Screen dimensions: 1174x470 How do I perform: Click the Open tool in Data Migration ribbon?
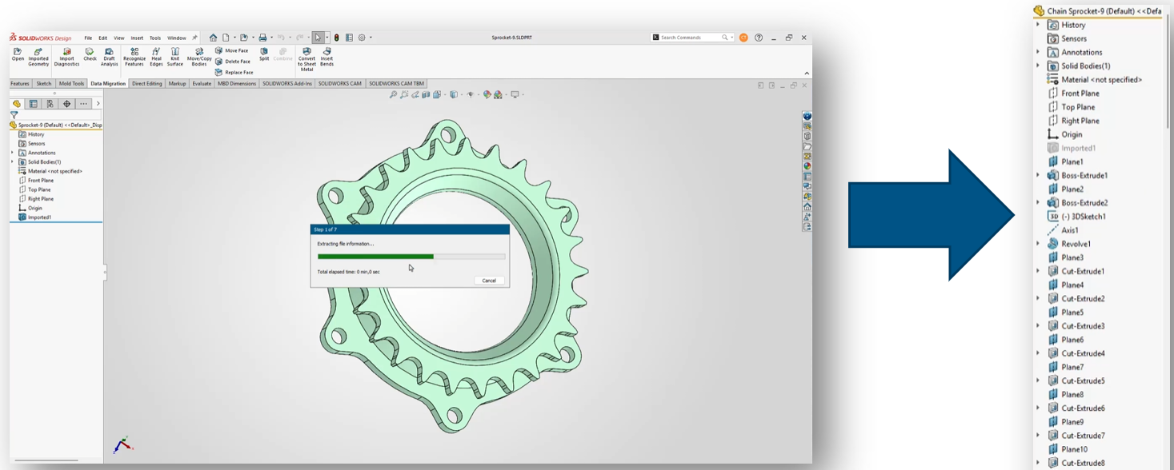coord(18,54)
